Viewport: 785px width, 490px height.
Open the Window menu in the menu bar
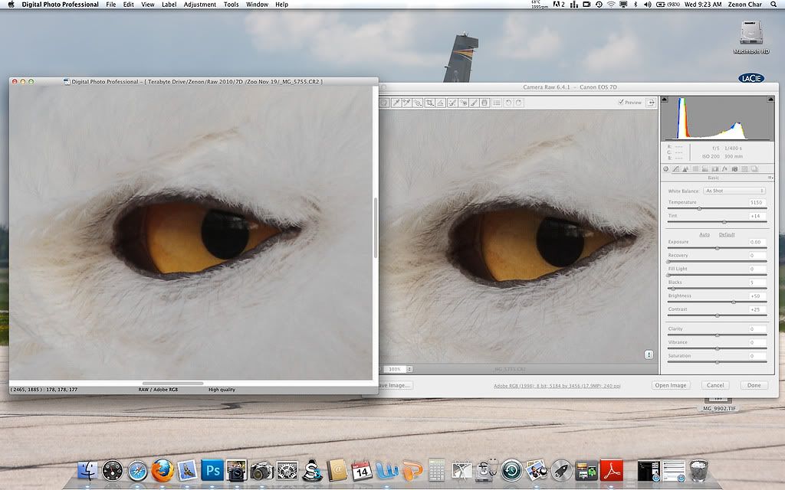click(x=257, y=4)
